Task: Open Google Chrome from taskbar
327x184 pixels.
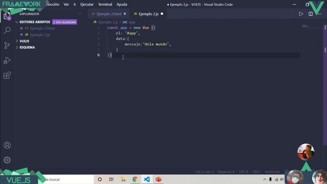Action: 135,179
